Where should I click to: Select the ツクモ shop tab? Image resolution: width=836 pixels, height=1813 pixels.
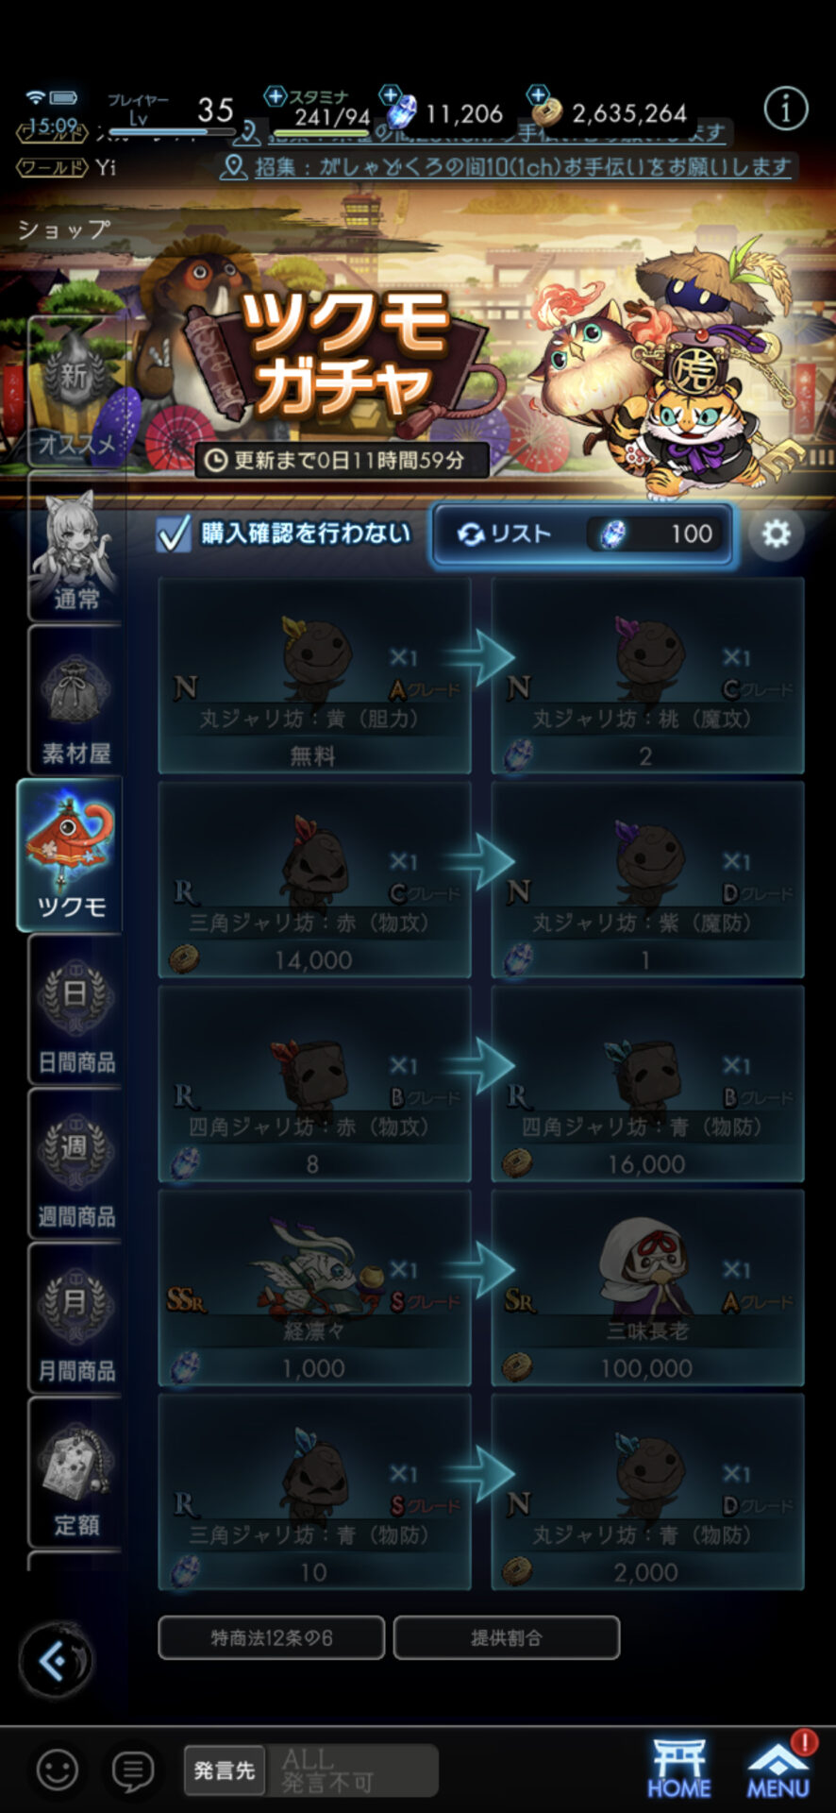click(71, 856)
